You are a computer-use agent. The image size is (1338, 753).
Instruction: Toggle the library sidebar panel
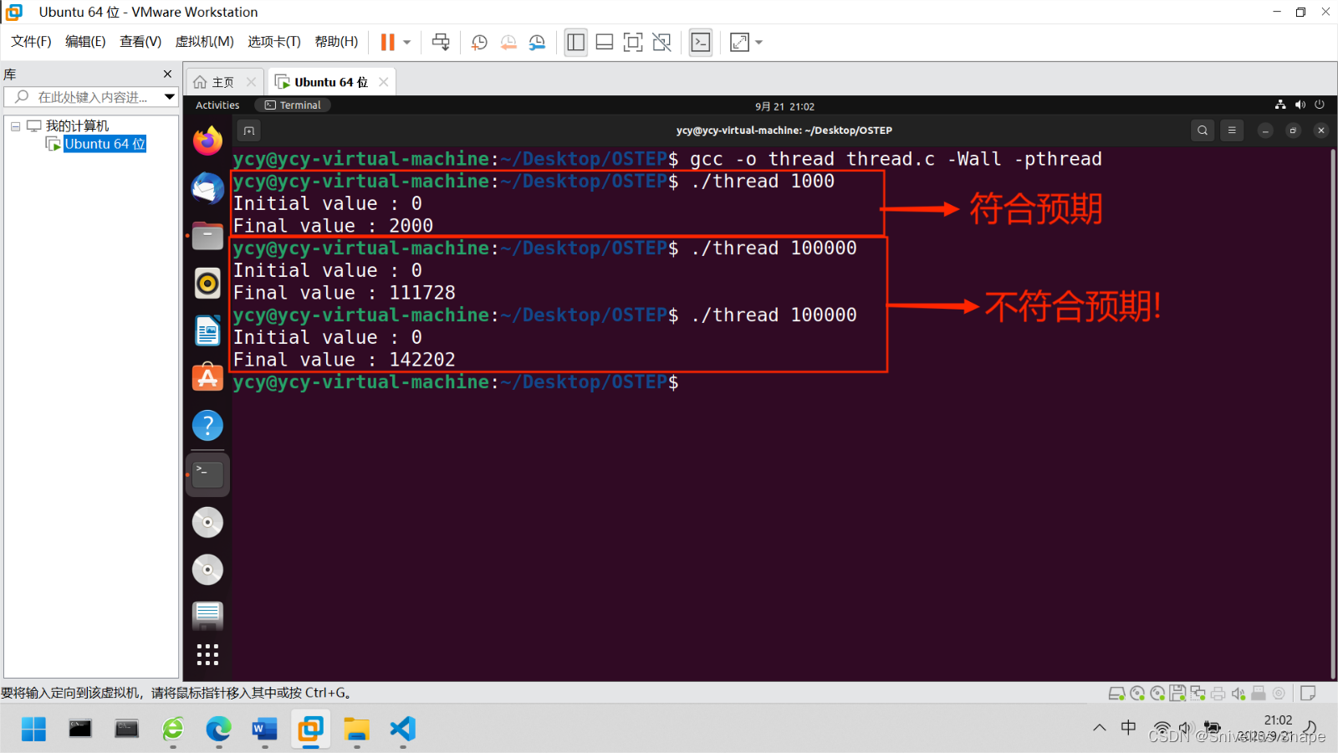tap(575, 42)
